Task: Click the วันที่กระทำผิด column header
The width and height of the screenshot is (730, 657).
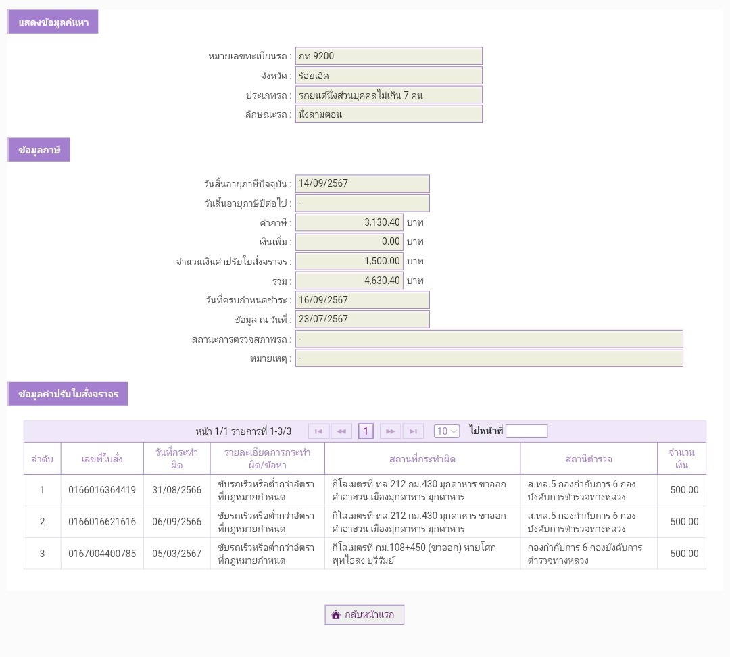Action: tap(176, 459)
